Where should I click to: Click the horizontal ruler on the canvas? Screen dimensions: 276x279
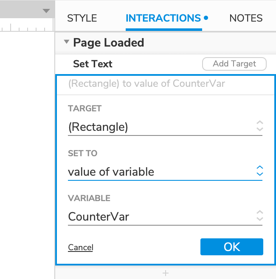click(25, 28)
